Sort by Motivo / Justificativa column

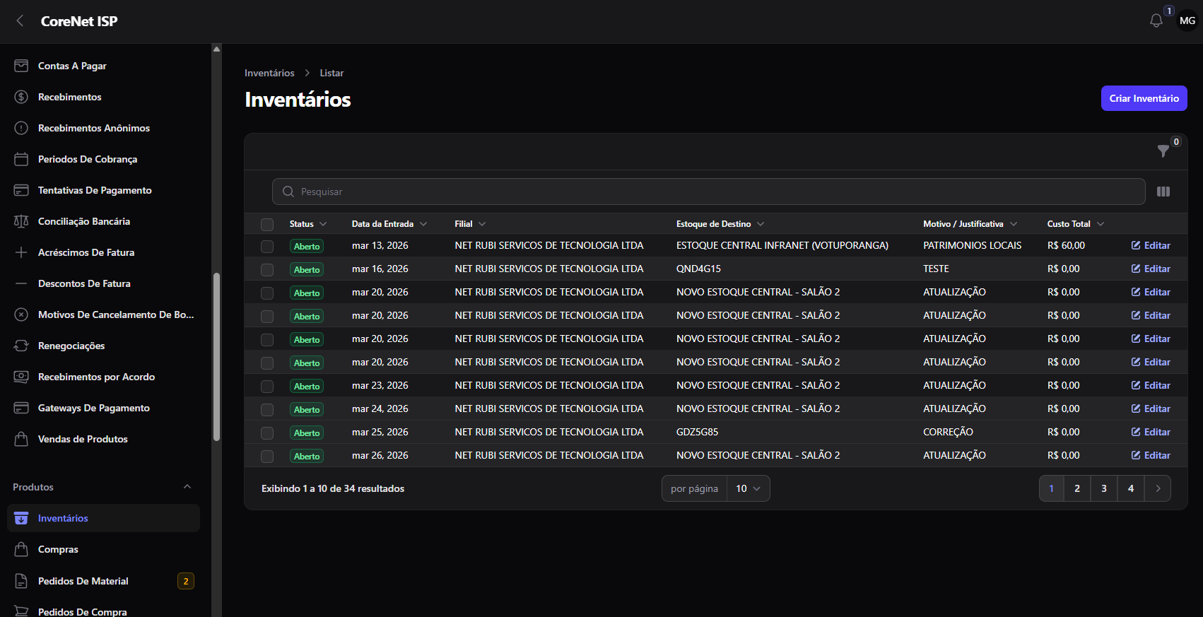click(x=970, y=224)
